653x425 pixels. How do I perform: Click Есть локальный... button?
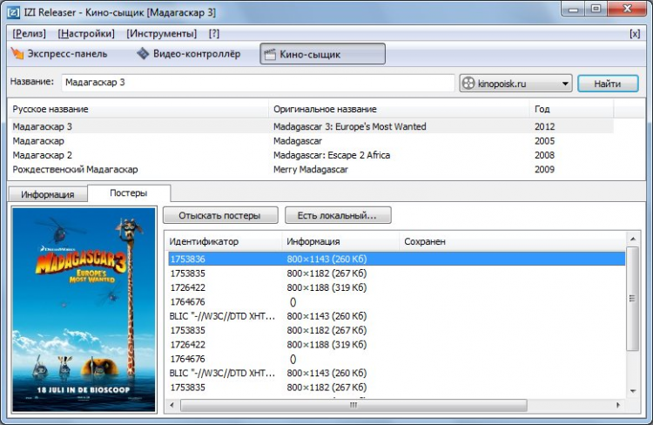point(338,215)
